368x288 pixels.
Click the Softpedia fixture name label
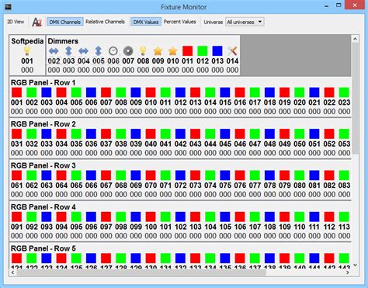[27, 41]
